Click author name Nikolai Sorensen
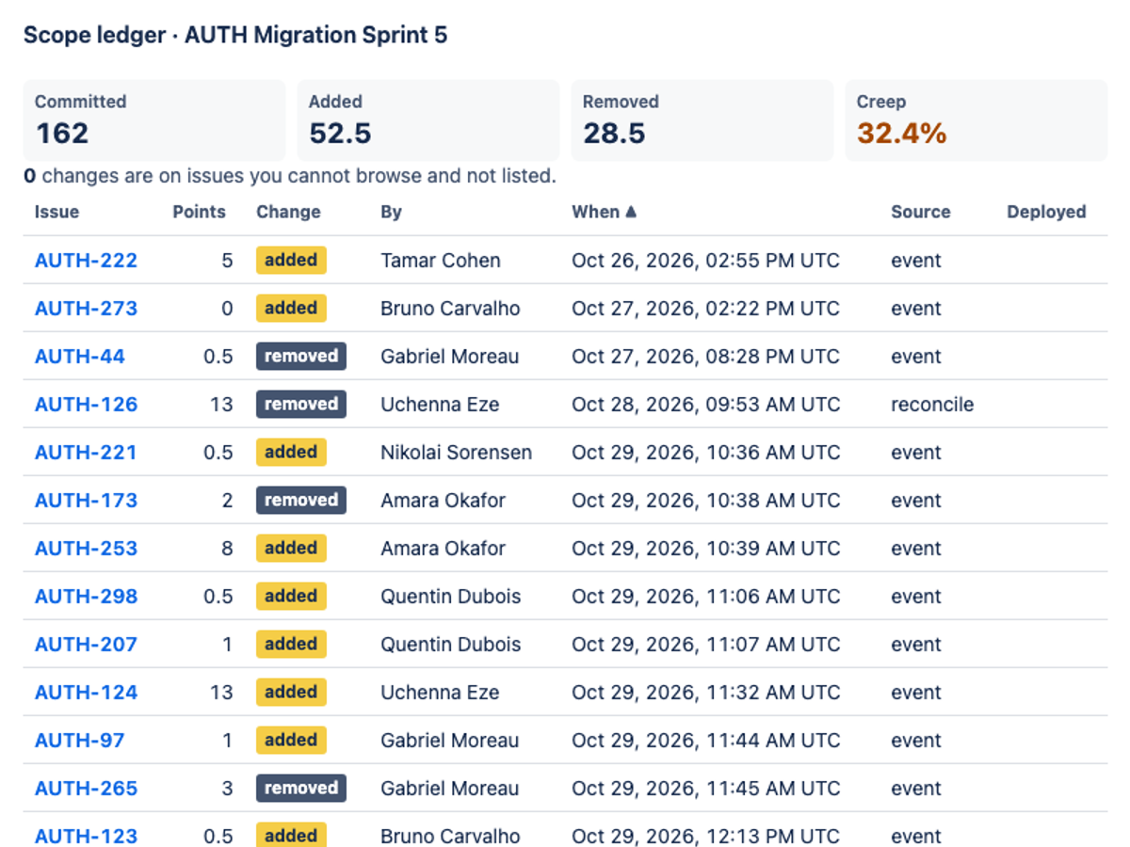This screenshot has width=1130, height=847. tap(456, 453)
